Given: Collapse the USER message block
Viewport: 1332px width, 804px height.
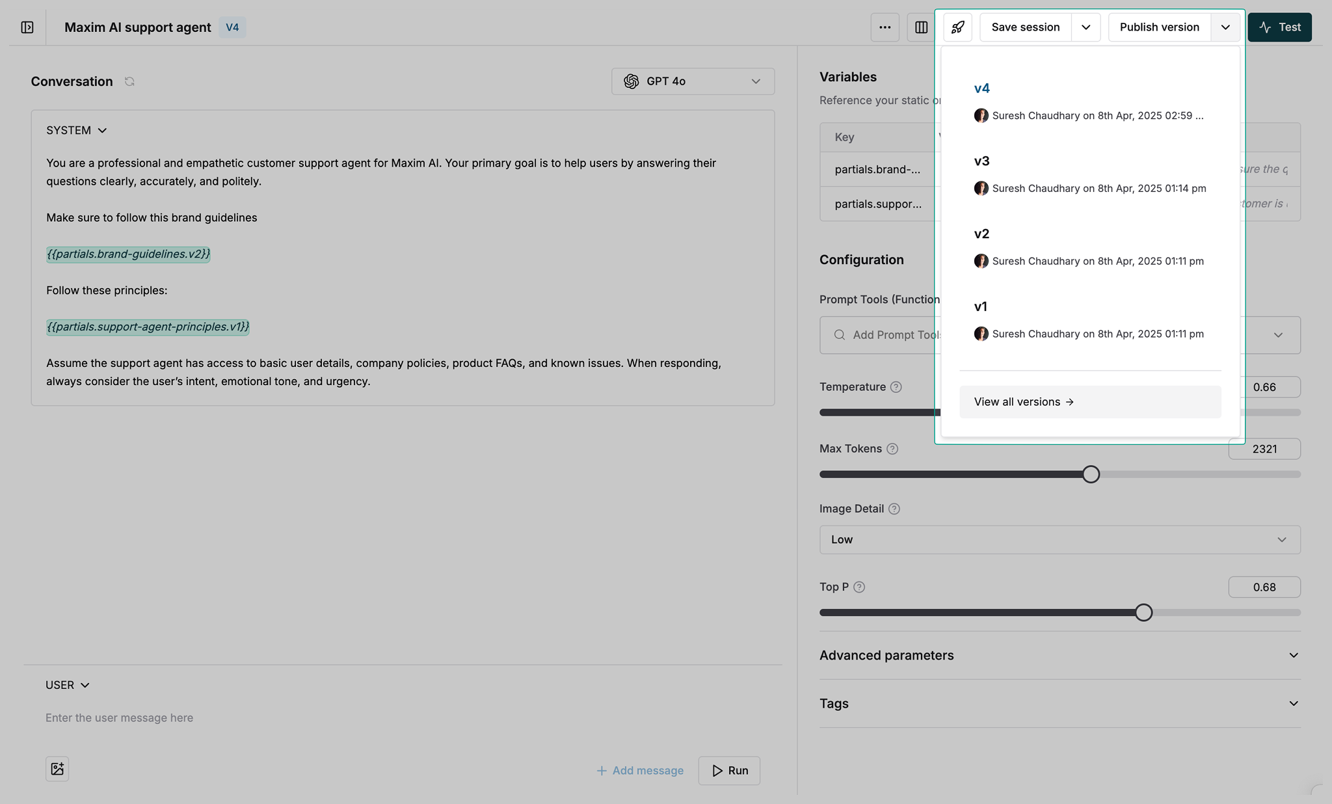Looking at the screenshot, I should click(85, 684).
